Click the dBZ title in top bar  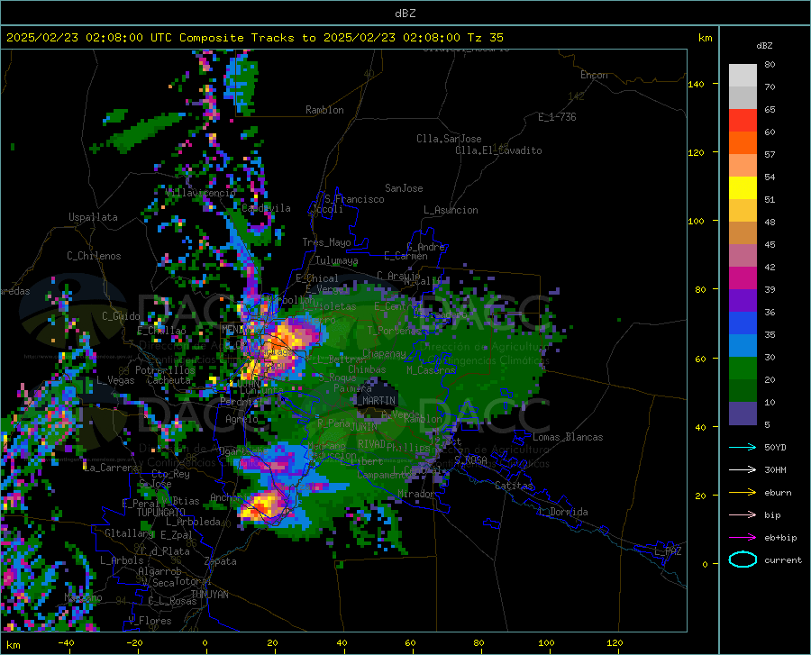(405, 14)
